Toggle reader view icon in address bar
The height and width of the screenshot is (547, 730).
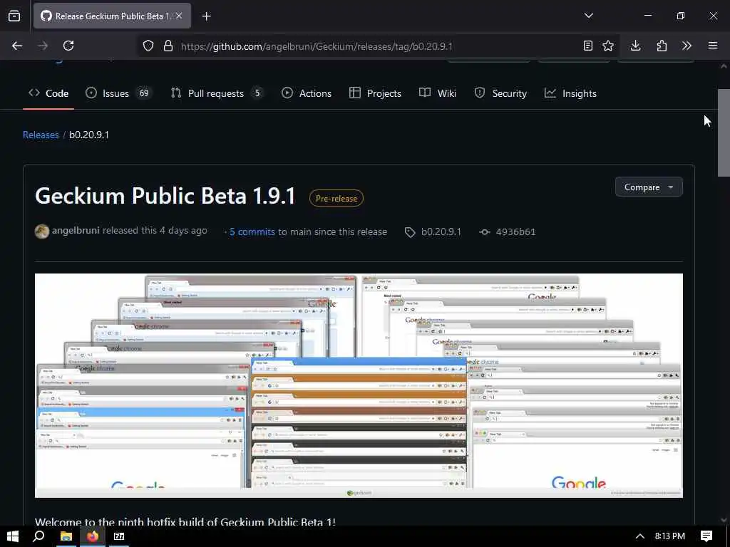click(588, 46)
